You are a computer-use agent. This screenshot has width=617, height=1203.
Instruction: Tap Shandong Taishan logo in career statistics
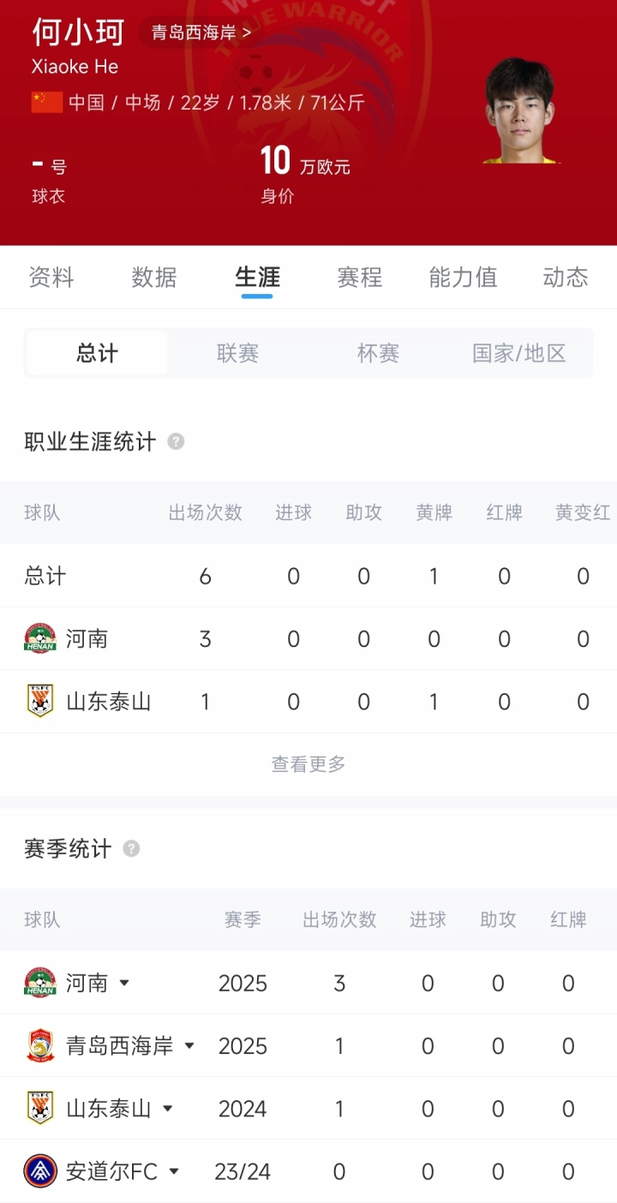click(40, 702)
